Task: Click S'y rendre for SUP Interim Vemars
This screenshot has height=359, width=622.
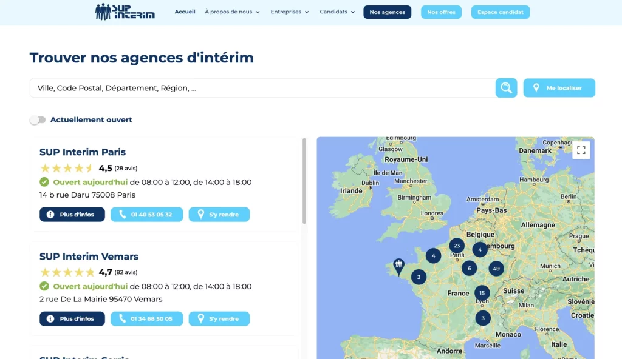Action: [219, 318]
